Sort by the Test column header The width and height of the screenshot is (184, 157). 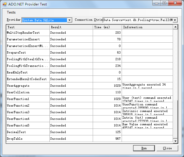28,27
